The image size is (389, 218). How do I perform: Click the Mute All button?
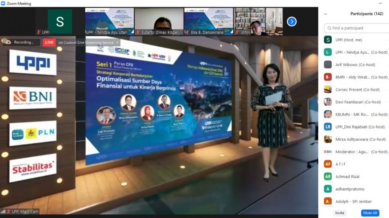[x=370, y=213]
